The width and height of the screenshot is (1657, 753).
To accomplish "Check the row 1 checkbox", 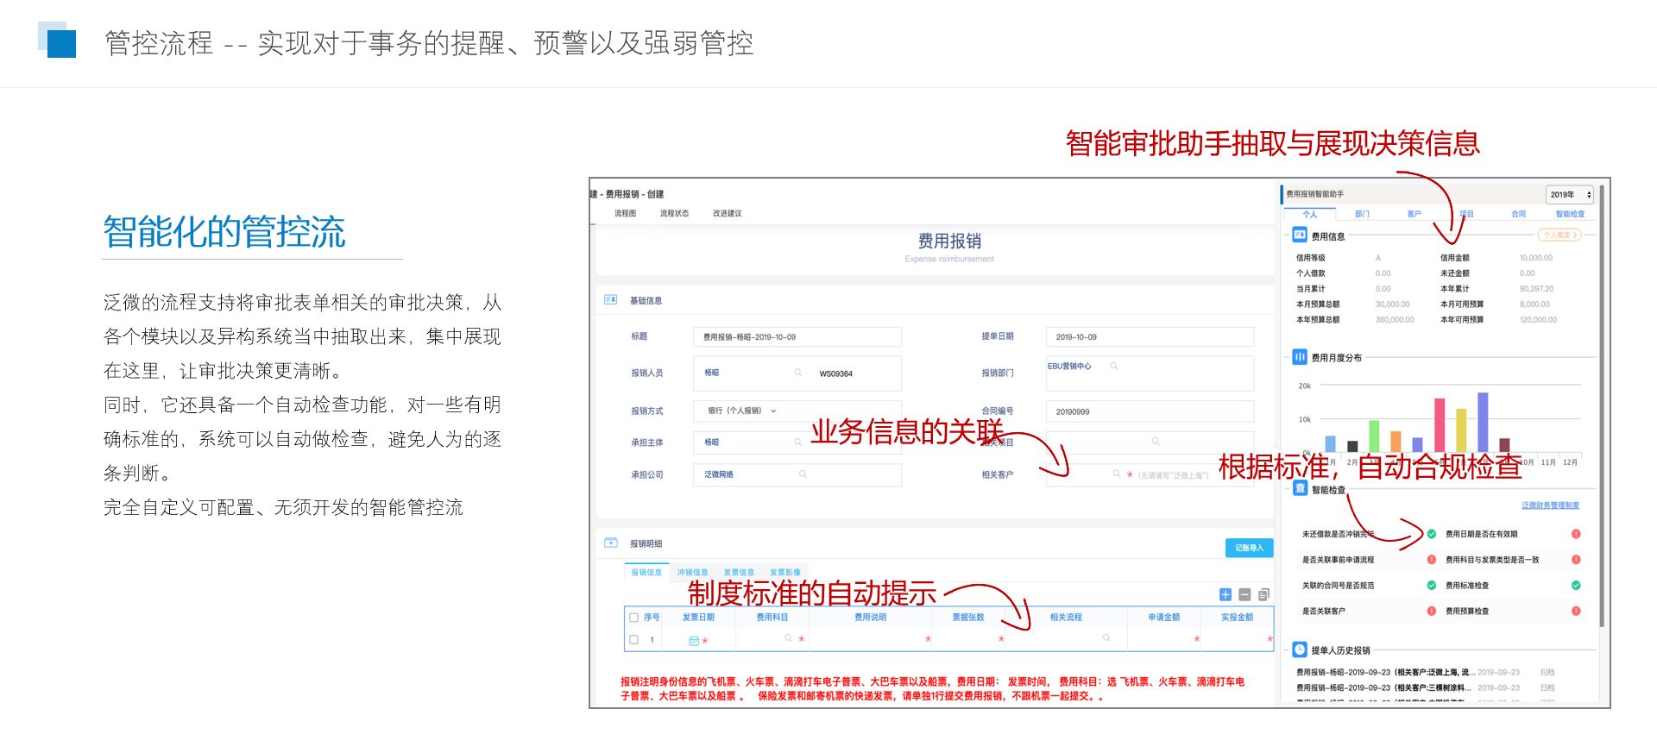I will [x=634, y=640].
